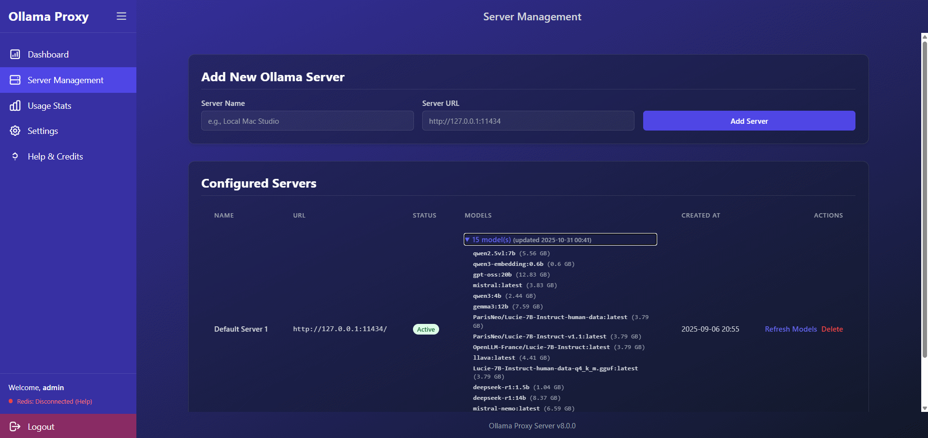The image size is (928, 438).
Task: Select Server Management in sidebar
Action: [68, 80]
